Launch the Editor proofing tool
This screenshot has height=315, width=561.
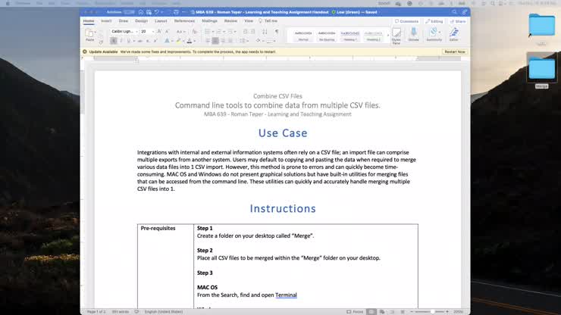[454, 34]
